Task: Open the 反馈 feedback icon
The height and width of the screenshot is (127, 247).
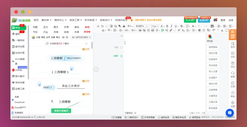Action: coord(233,84)
